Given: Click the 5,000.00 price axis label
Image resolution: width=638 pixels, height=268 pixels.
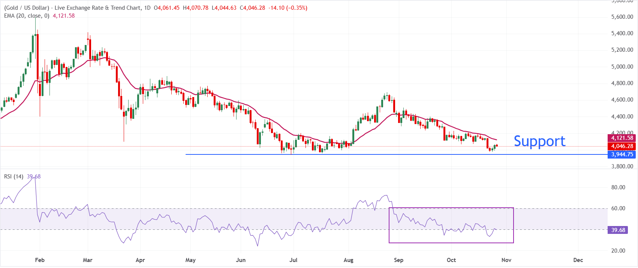Looking at the screenshot, I should coord(622,67).
